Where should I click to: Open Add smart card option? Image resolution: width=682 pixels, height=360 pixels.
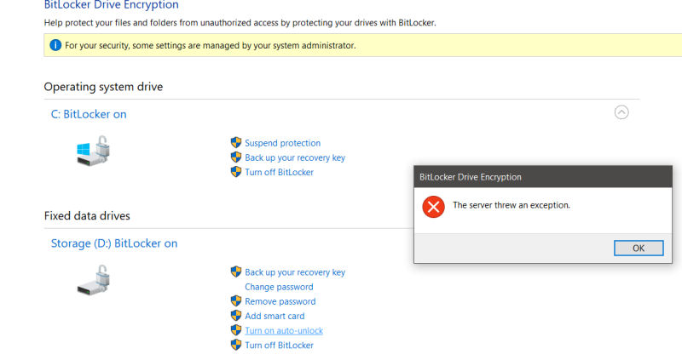(x=275, y=316)
